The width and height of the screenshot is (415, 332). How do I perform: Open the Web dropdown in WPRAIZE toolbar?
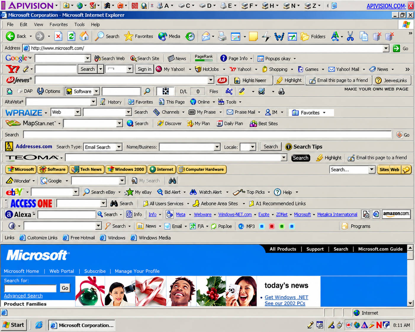[x=78, y=112]
